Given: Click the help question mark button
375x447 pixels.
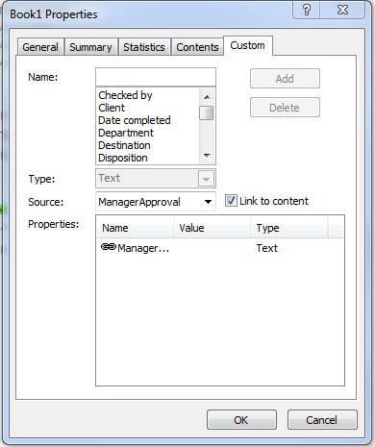Looking at the screenshot, I should point(307,11).
